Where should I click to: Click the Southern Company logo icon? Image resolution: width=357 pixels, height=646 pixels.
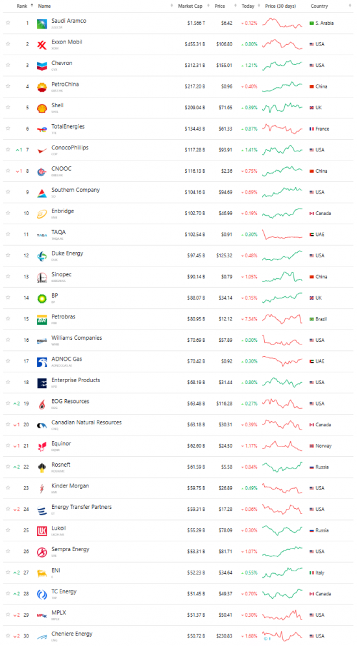click(42, 193)
